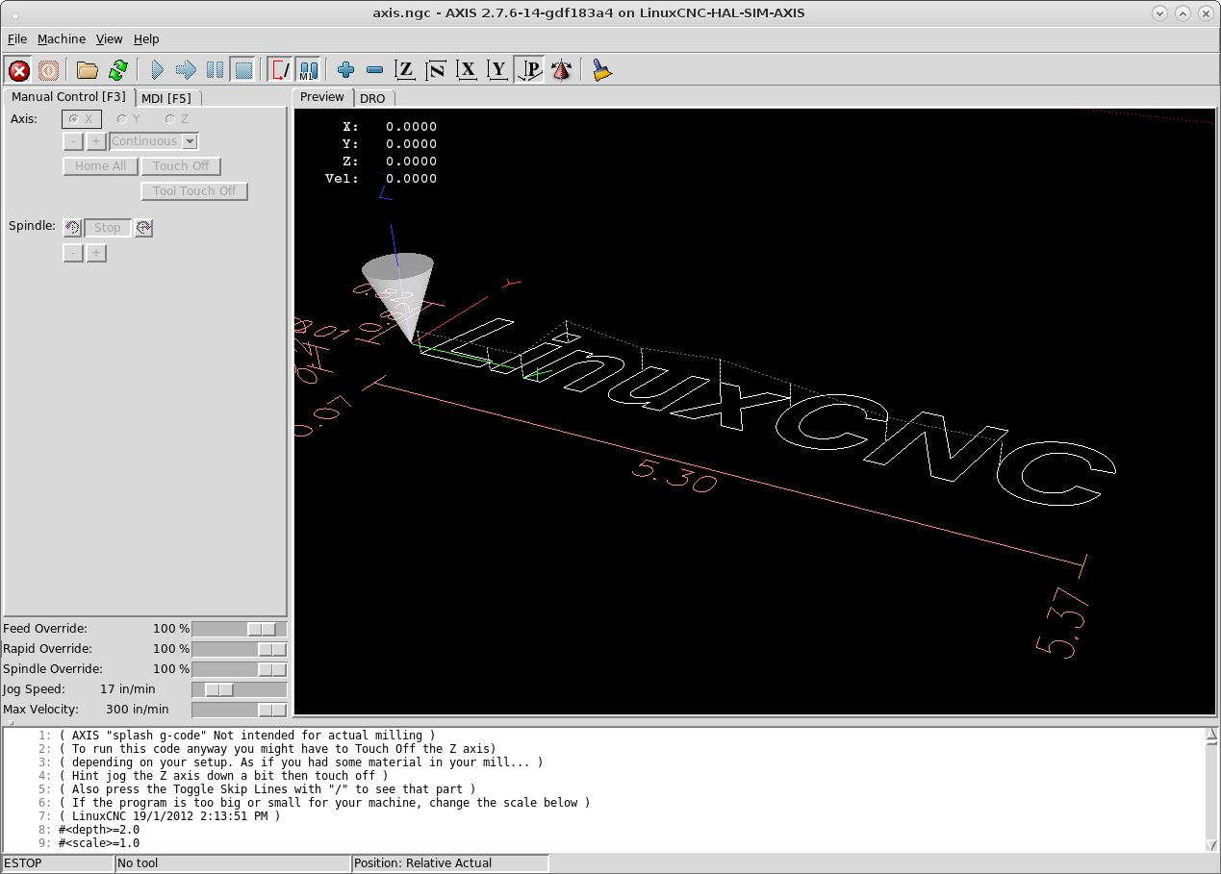Reload the current file

pyautogui.click(x=117, y=70)
